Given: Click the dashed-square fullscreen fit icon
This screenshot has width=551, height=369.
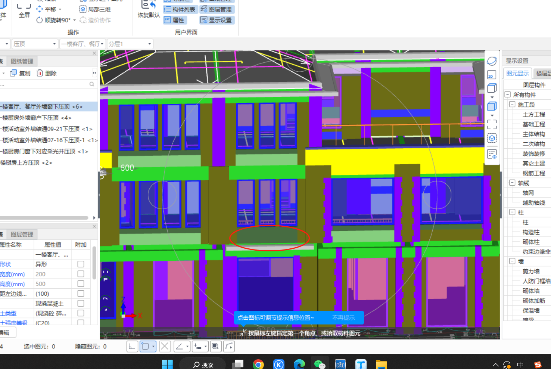Looking at the screenshot, I should pyautogui.click(x=492, y=124).
